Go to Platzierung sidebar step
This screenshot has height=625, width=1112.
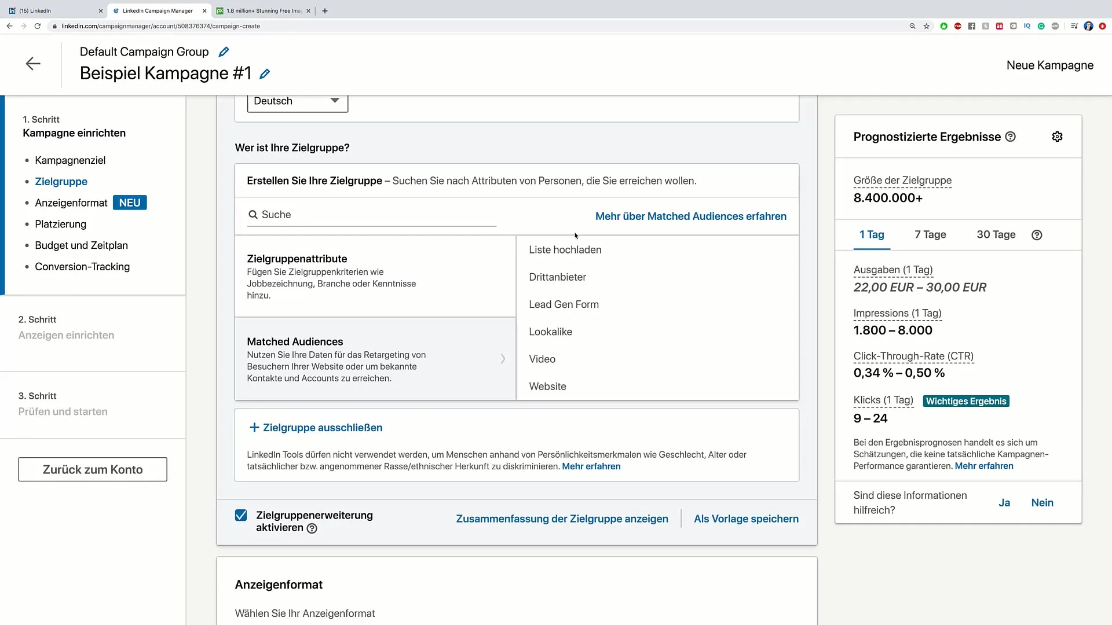[x=60, y=225]
